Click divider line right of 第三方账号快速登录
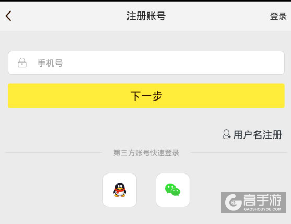 coord(239,153)
